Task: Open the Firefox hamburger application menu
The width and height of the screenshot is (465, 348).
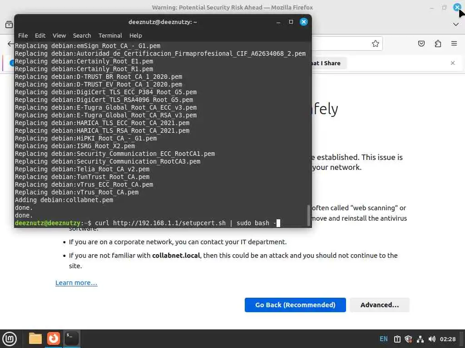Action: (454, 43)
